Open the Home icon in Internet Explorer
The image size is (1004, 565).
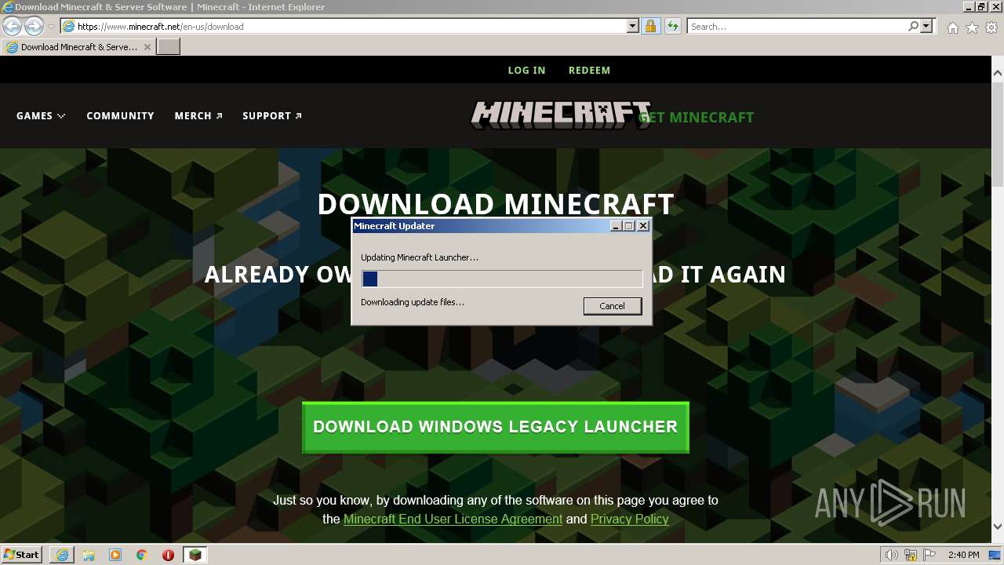[952, 27]
